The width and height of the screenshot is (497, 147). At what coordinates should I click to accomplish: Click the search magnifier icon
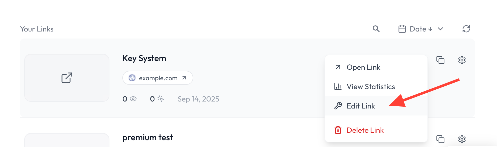click(376, 29)
